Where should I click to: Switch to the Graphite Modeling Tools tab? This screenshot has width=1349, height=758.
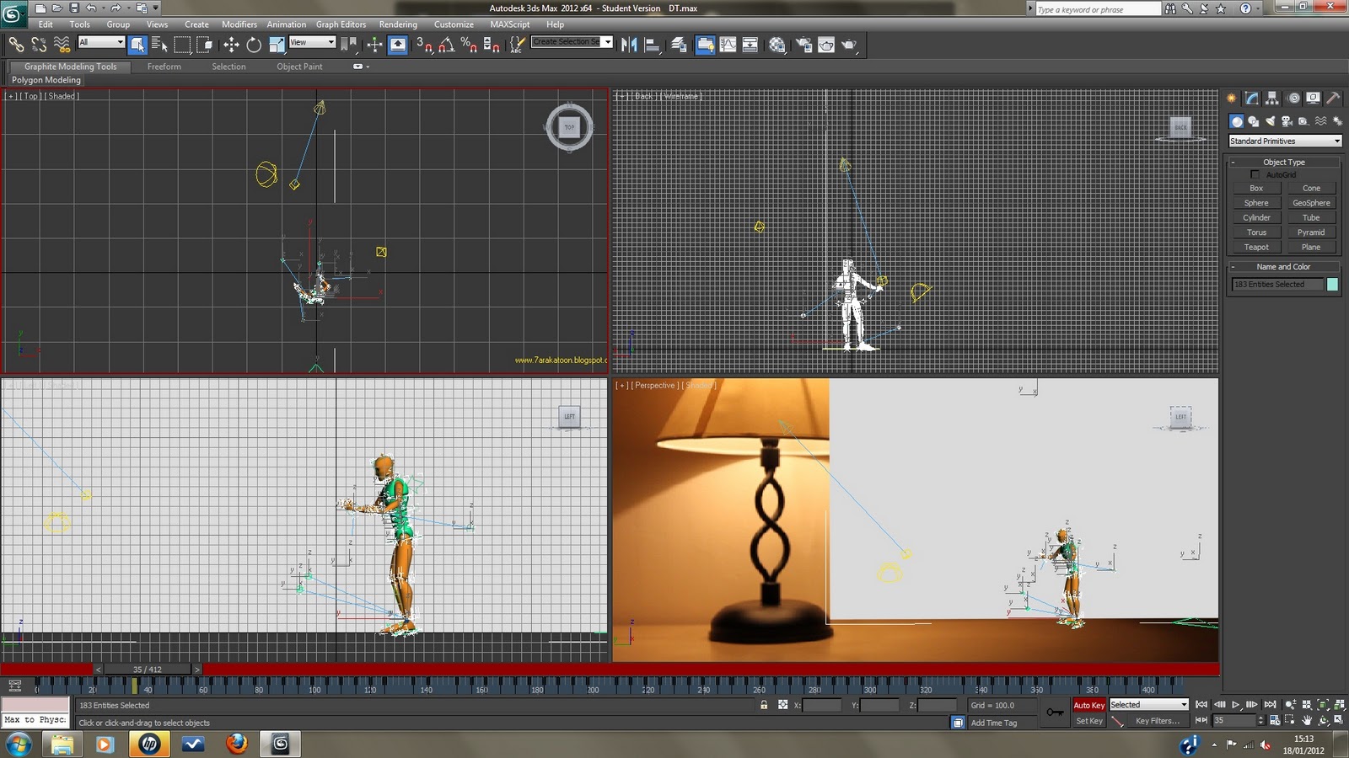pyautogui.click(x=70, y=67)
